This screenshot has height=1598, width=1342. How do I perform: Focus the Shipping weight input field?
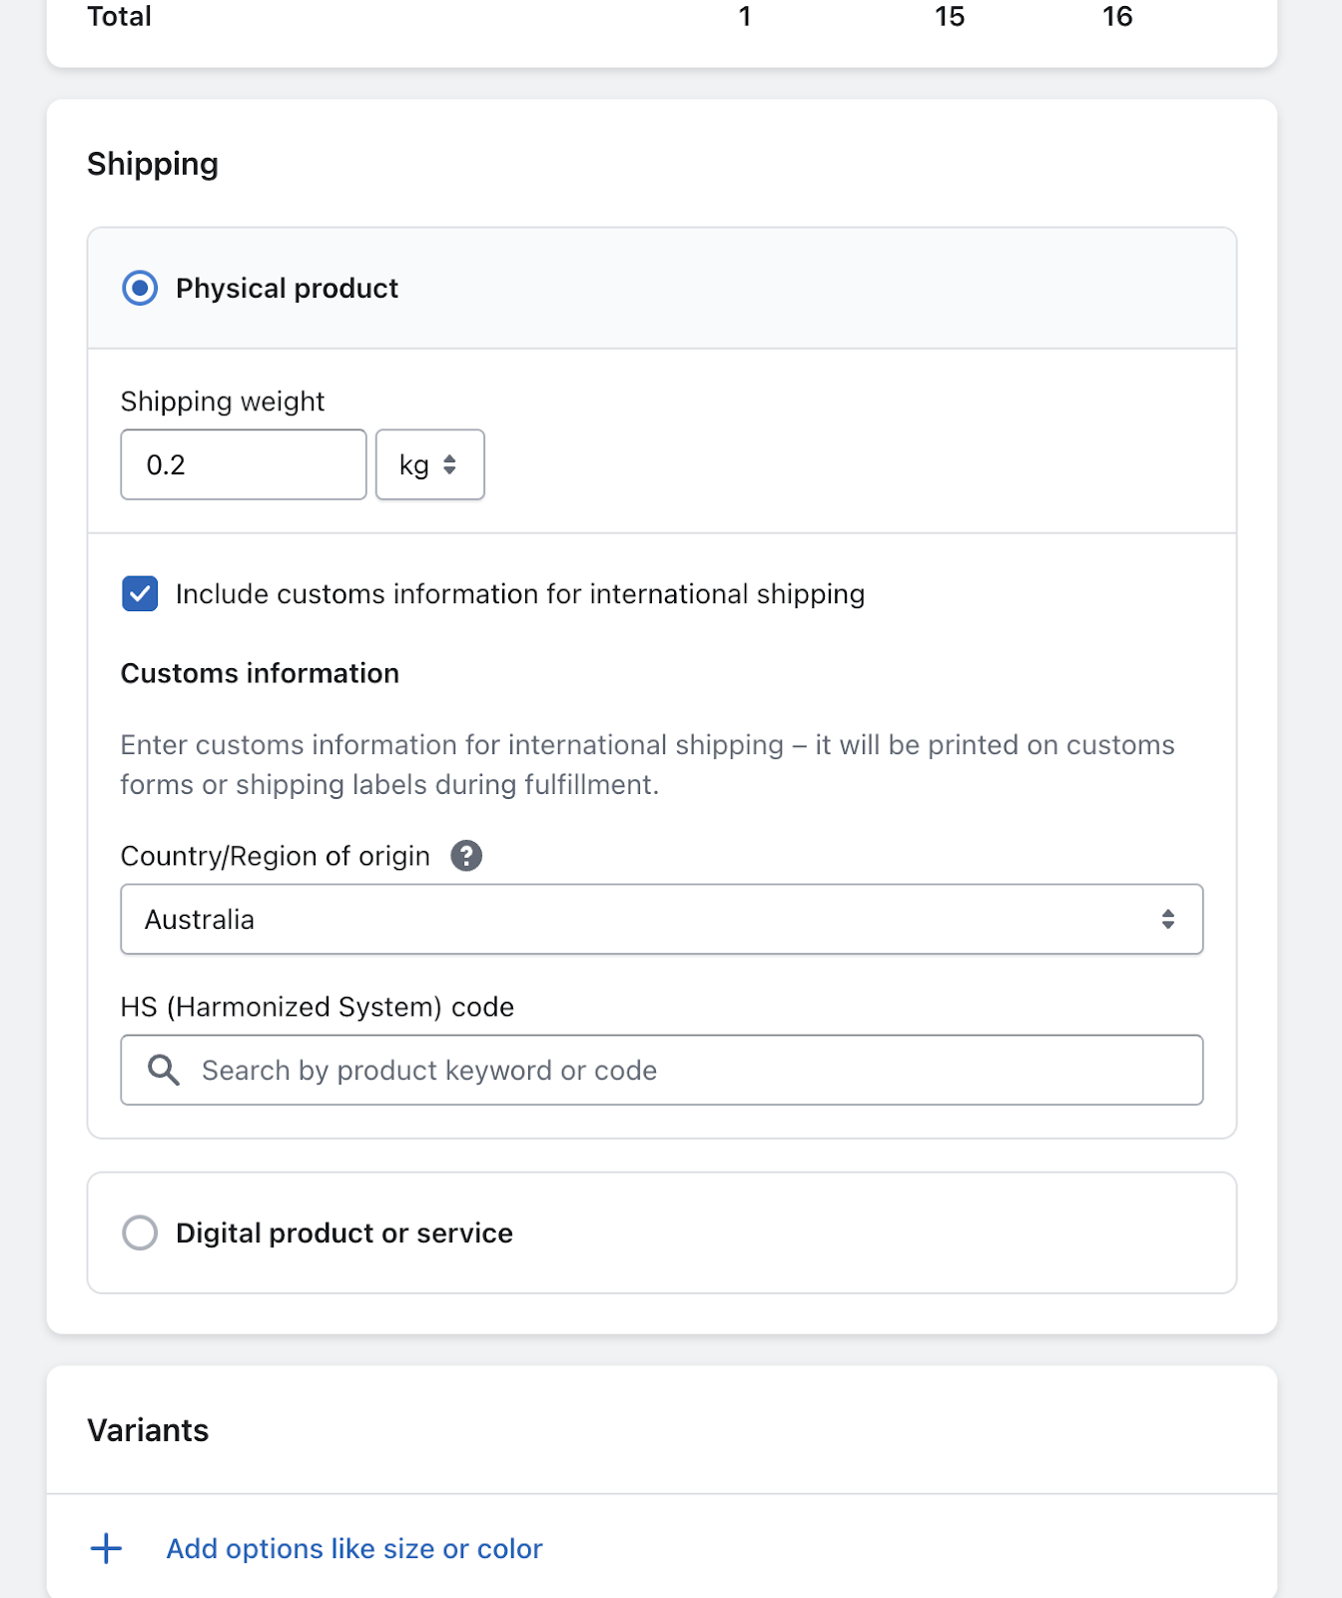[x=244, y=465]
